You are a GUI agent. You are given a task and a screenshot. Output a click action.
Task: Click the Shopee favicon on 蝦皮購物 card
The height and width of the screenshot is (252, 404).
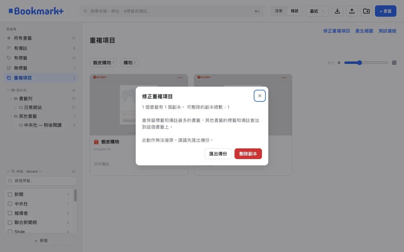[96, 142]
